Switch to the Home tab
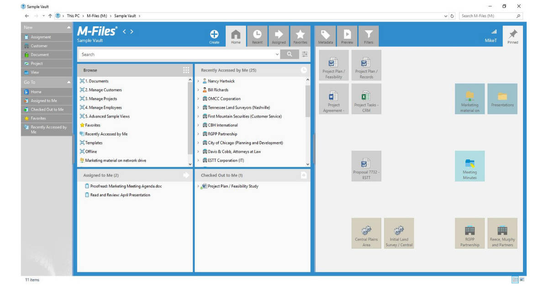Image resolution: width=548 pixels, height=287 pixels. [235, 36]
